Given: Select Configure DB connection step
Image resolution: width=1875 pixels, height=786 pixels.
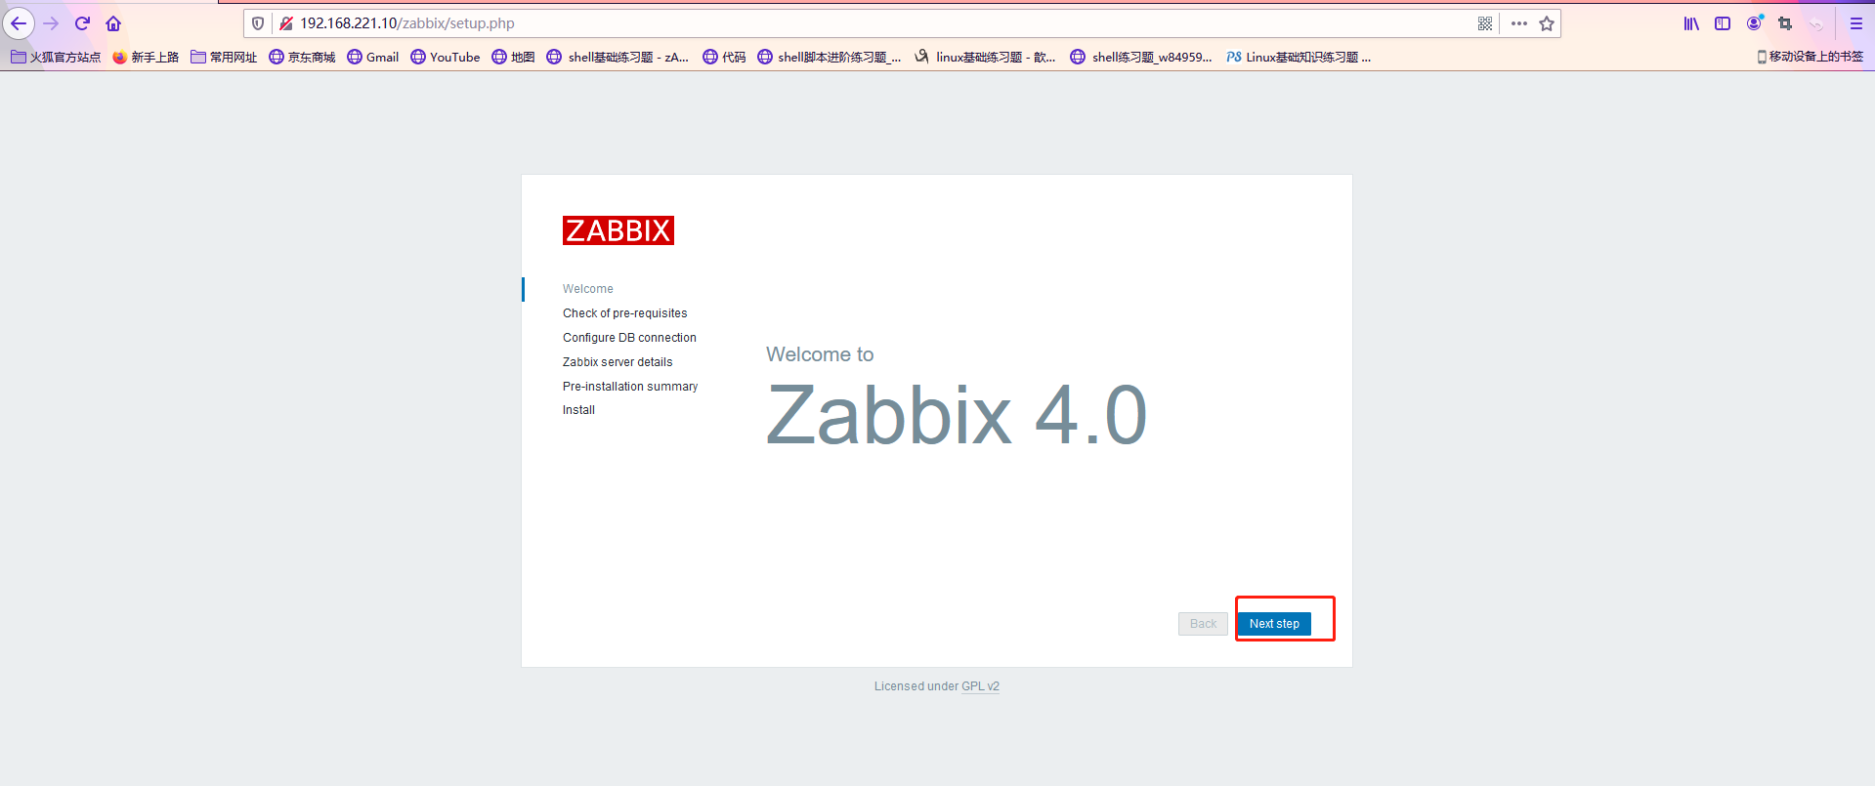Looking at the screenshot, I should 629,338.
